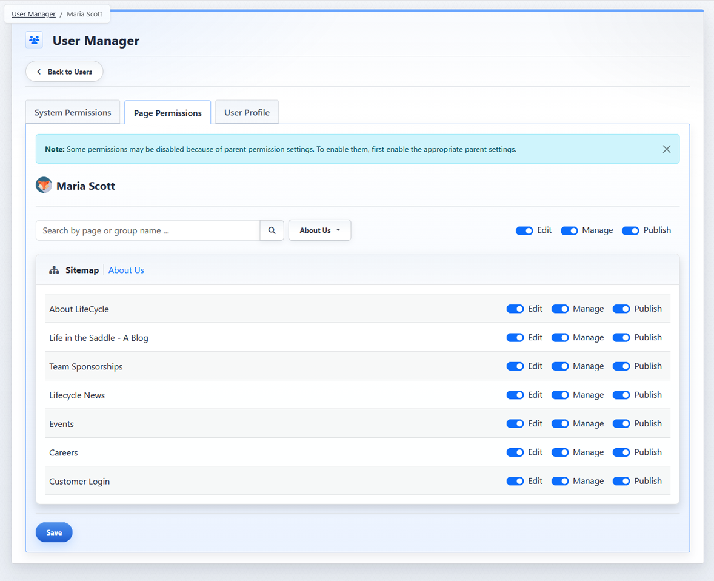Click the User Manager breadcrumb link
This screenshot has height=581, width=714.
(34, 14)
